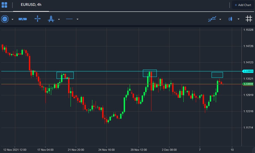Open the chart layout grid icon
Screen dimensions: 255x153
pos(4,5)
